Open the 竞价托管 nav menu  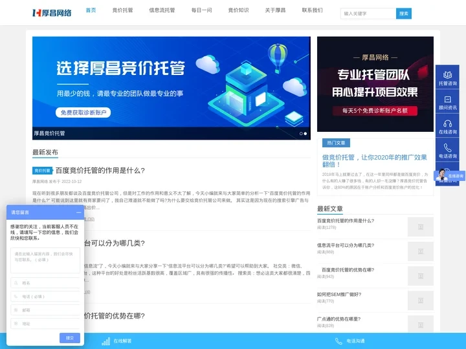[x=122, y=10]
